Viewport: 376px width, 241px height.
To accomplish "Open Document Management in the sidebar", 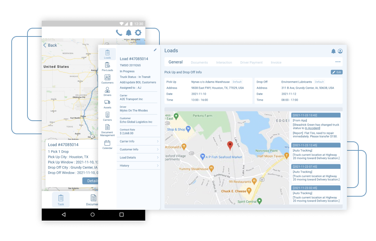I will (108, 130).
